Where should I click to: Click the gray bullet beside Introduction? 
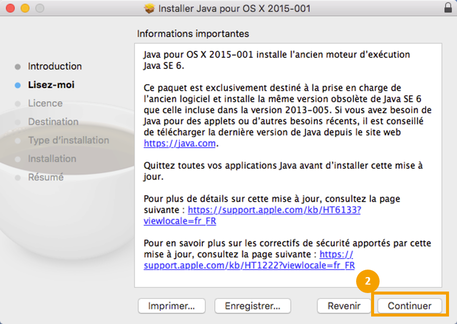coord(18,67)
